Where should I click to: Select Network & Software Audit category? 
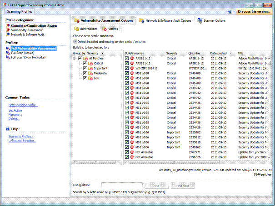tap(28, 34)
